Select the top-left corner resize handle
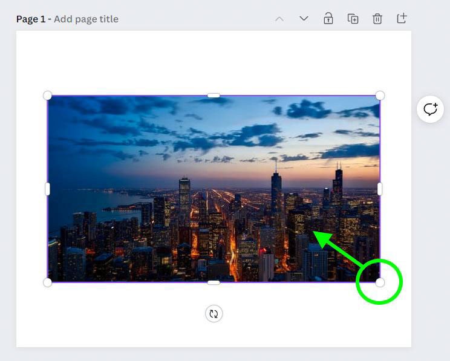This screenshot has width=450, height=361. tap(47, 96)
